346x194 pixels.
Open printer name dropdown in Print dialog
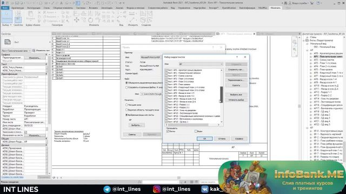pyautogui.click(x=151, y=57)
